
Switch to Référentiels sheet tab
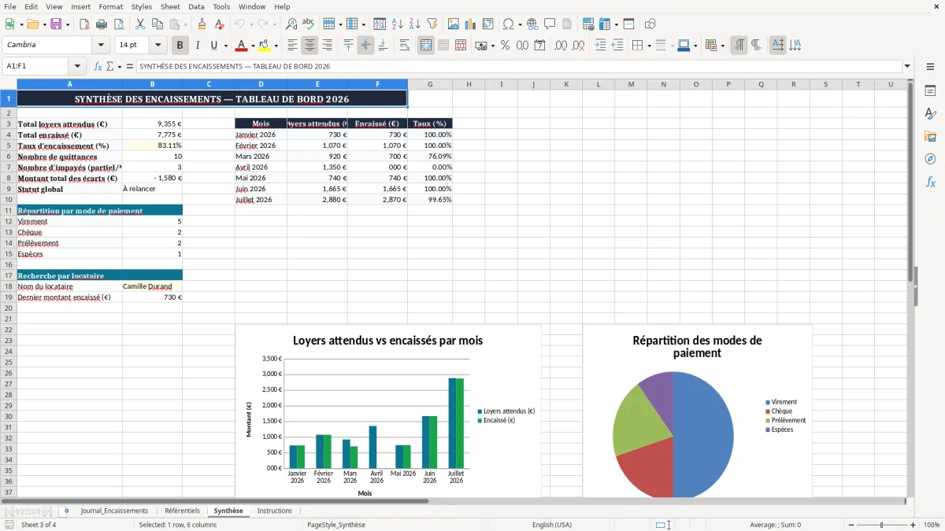coord(182,511)
